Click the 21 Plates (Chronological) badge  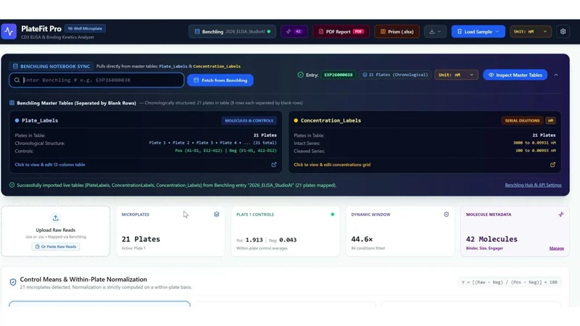(394, 75)
